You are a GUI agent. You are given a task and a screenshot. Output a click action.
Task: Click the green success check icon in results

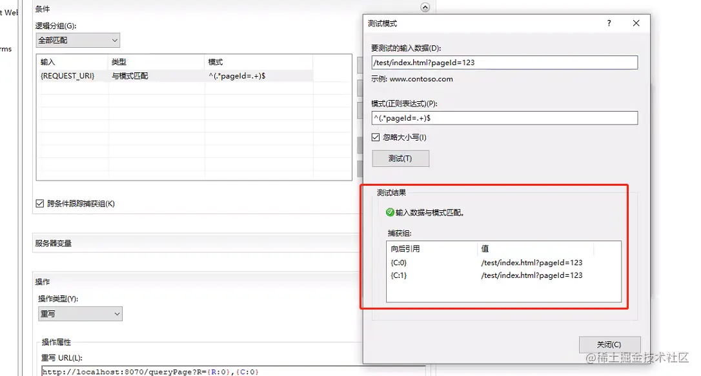point(390,212)
